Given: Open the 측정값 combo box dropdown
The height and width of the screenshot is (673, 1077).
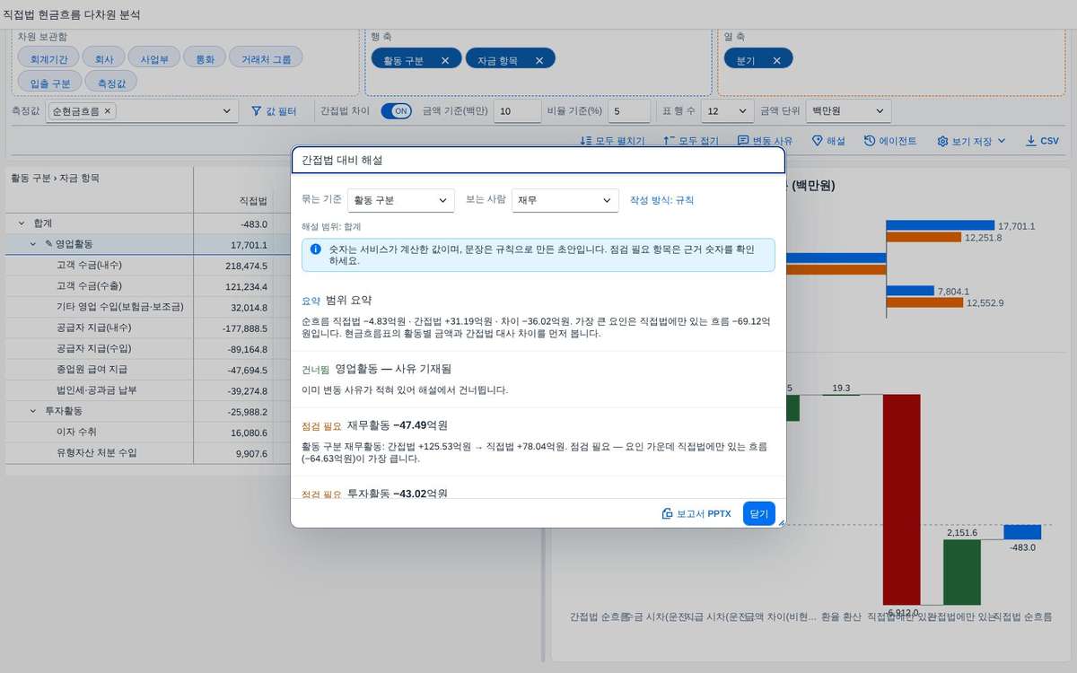Looking at the screenshot, I should (x=227, y=111).
